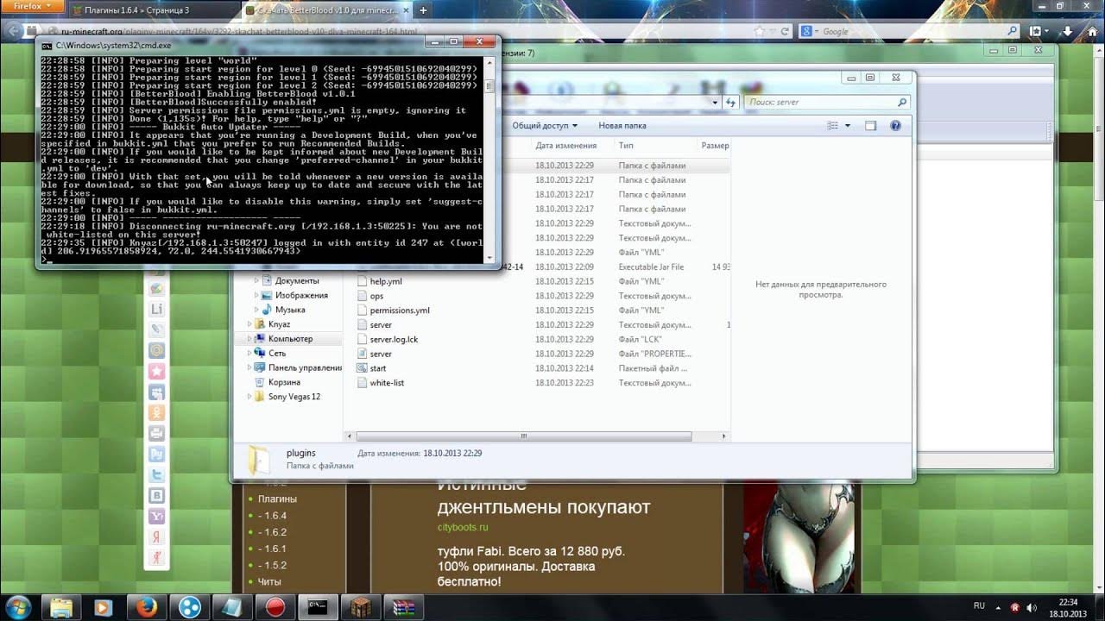Click the volume speaker tray icon

(1032, 607)
